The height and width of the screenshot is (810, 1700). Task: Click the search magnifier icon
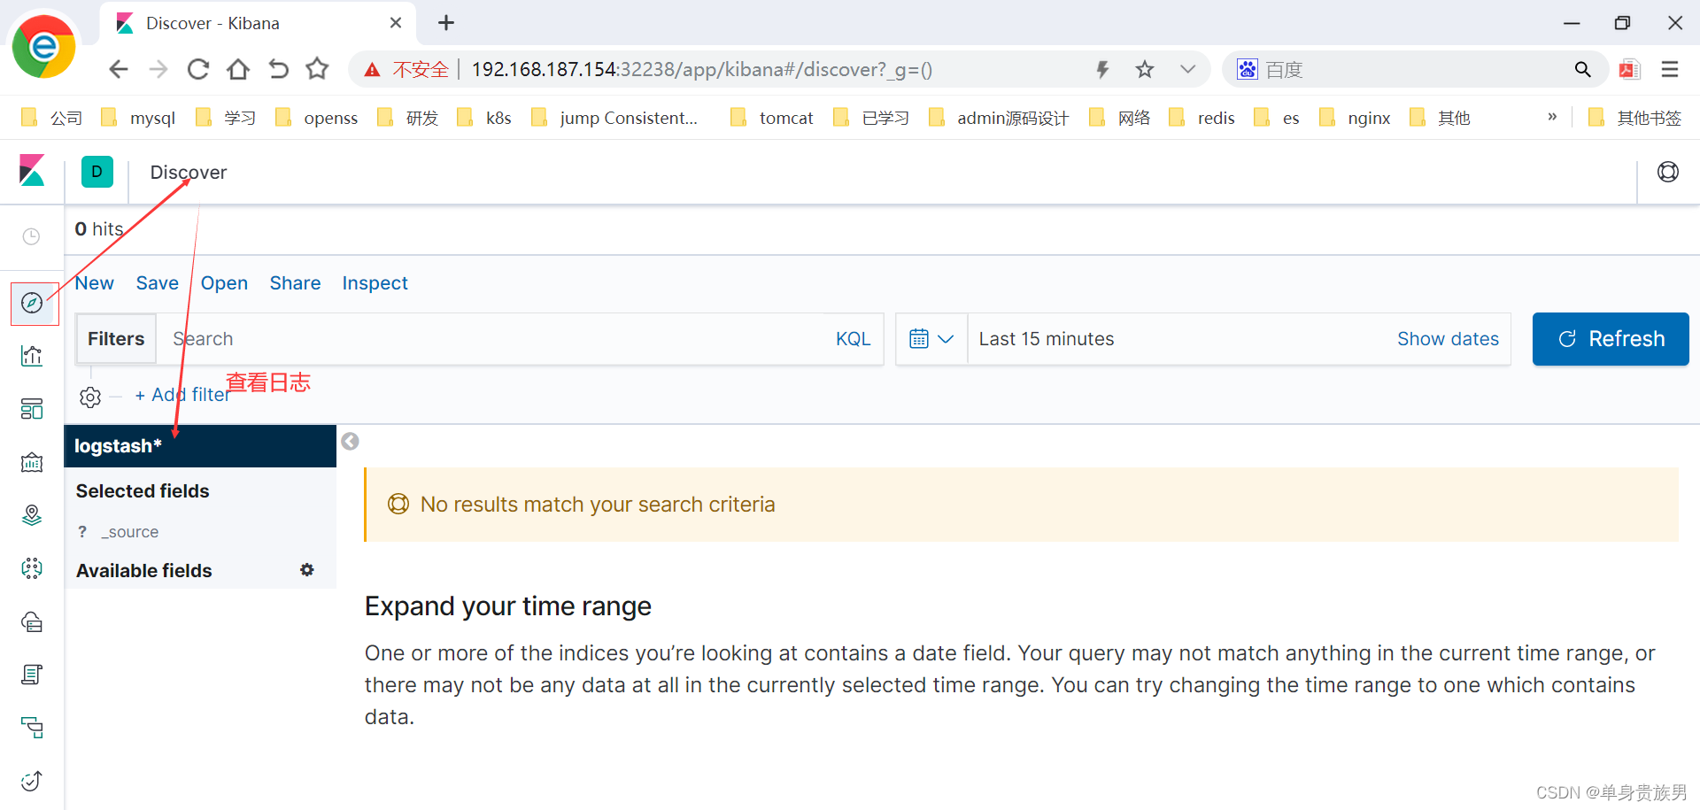coord(1582,69)
